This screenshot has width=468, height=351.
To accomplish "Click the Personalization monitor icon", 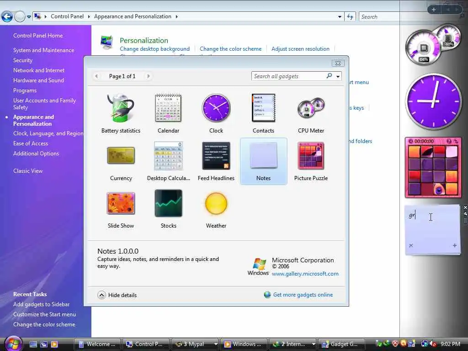I will (x=107, y=43).
